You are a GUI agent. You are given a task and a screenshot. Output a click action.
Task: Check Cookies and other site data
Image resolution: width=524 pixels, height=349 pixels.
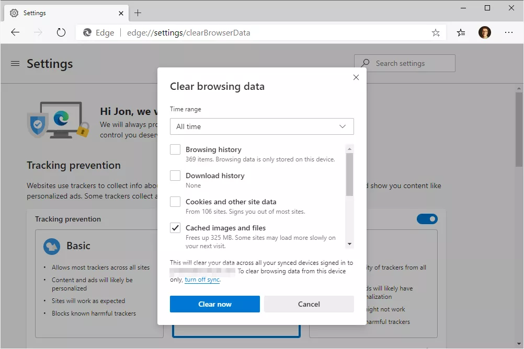175,201
